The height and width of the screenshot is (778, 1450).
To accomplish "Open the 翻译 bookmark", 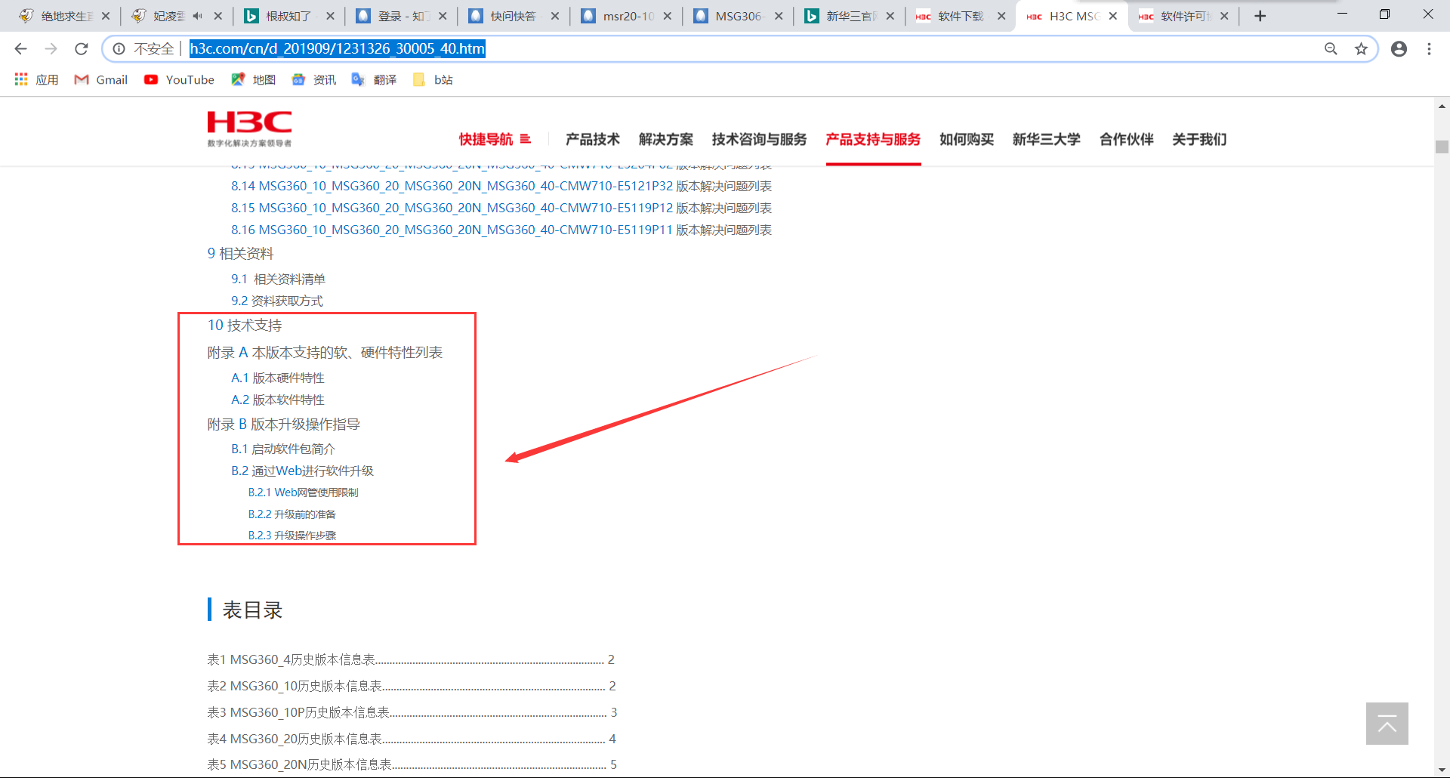I will (374, 79).
